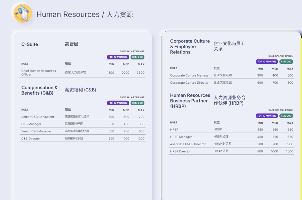Click RMB'000 badge in Corporate Culture section
Viewport: 302px width, 200px height.
(286, 62)
